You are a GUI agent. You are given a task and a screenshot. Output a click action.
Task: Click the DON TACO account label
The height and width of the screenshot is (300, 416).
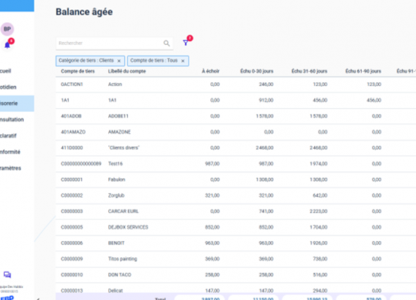[120, 275]
